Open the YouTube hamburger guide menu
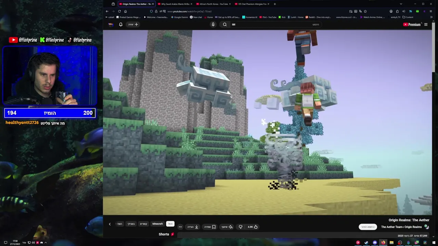 426,24
